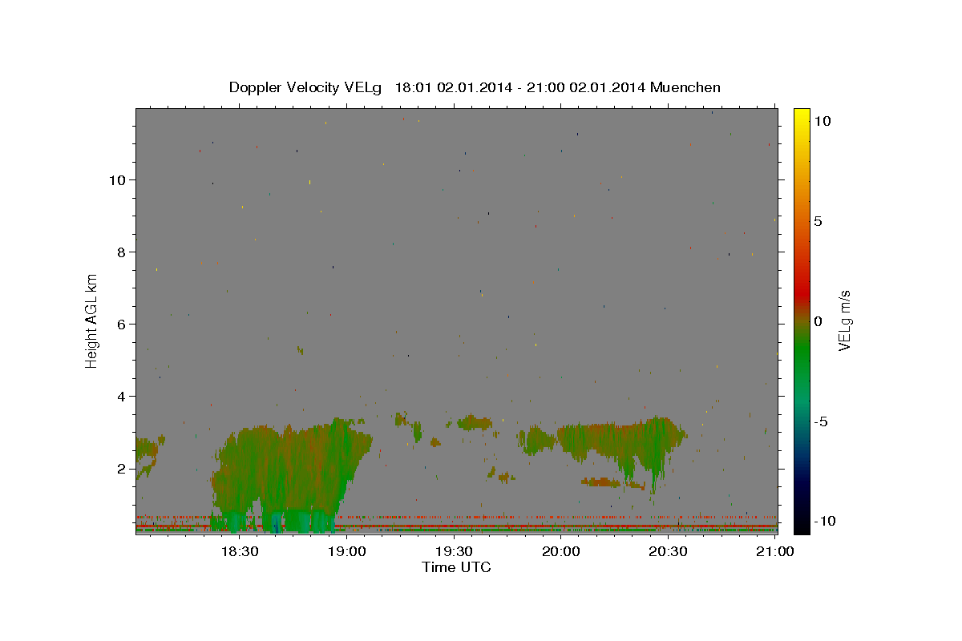This screenshot has height=641, width=962.
Task: Click the height axis value 8
Action: (x=121, y=252)
